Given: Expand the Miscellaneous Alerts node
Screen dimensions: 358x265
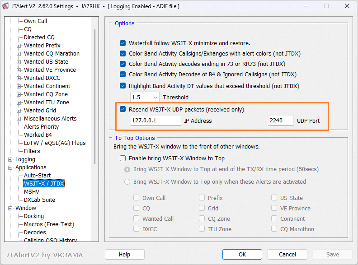Looking at the screenshot, I should pyautogui.click(x=19, y=119).
